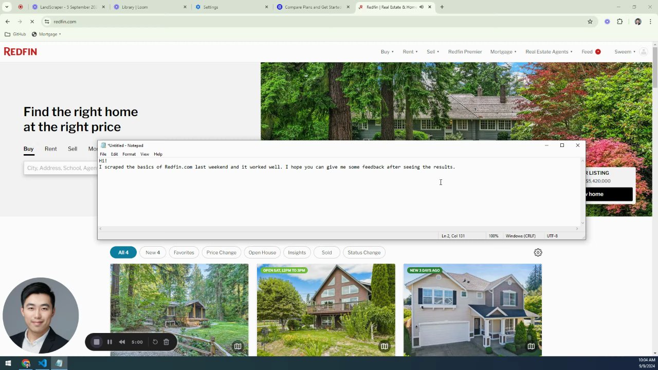Select the Favorites feed filter

(184, 252)
